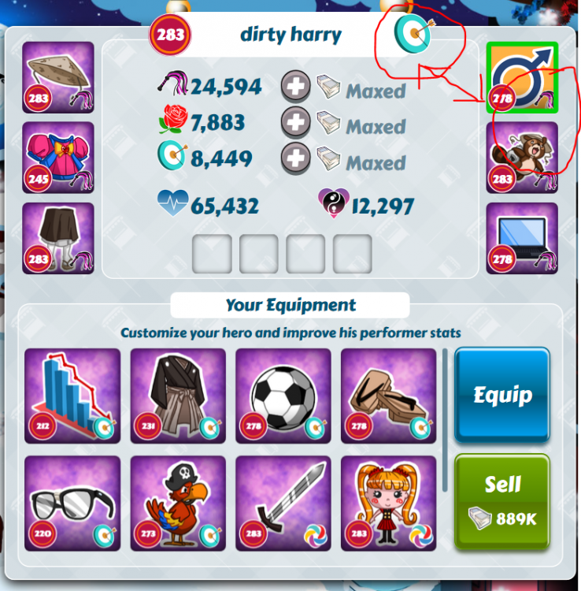Select the equipped laptop item

[x=522, y=238]
